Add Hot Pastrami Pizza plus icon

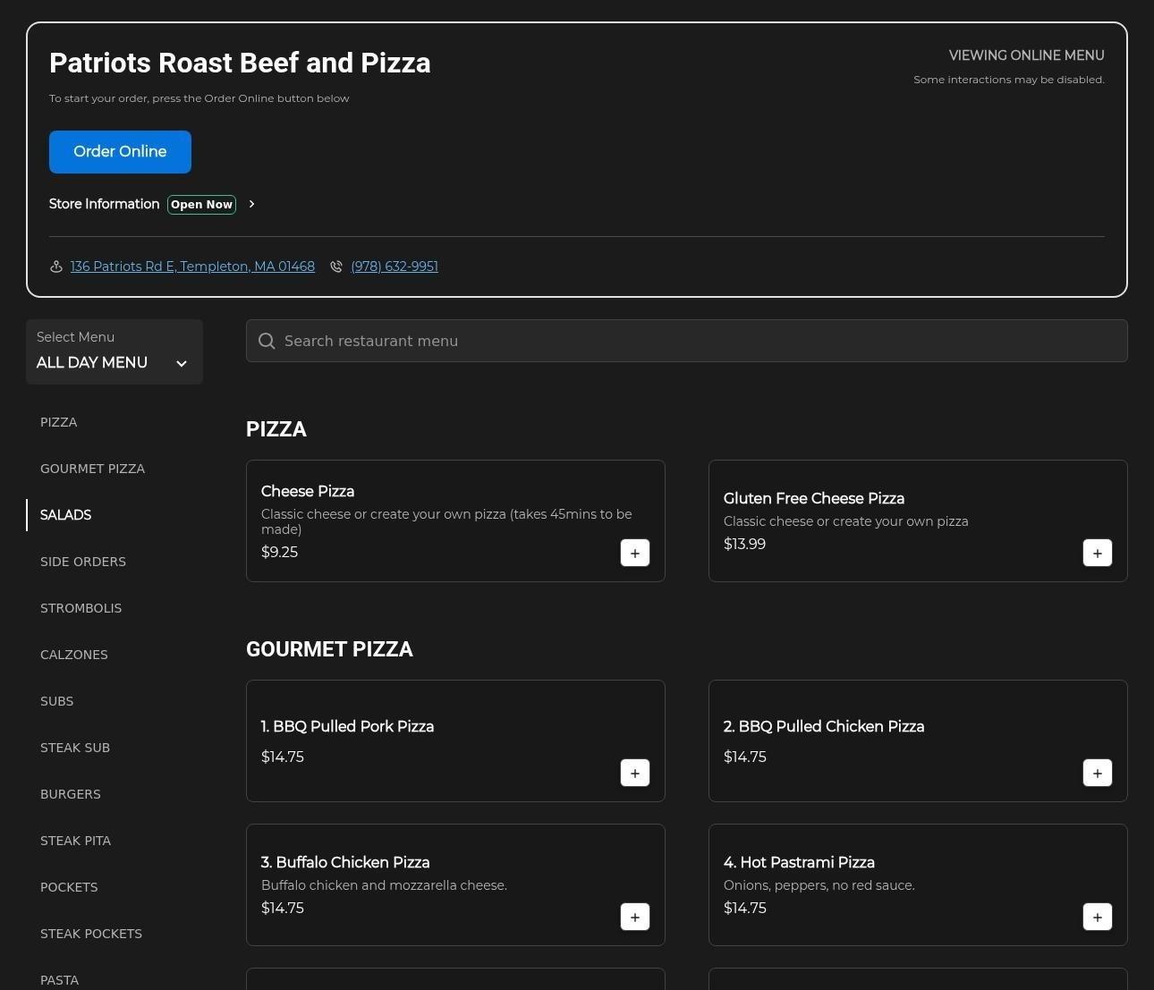point(1097,917)
